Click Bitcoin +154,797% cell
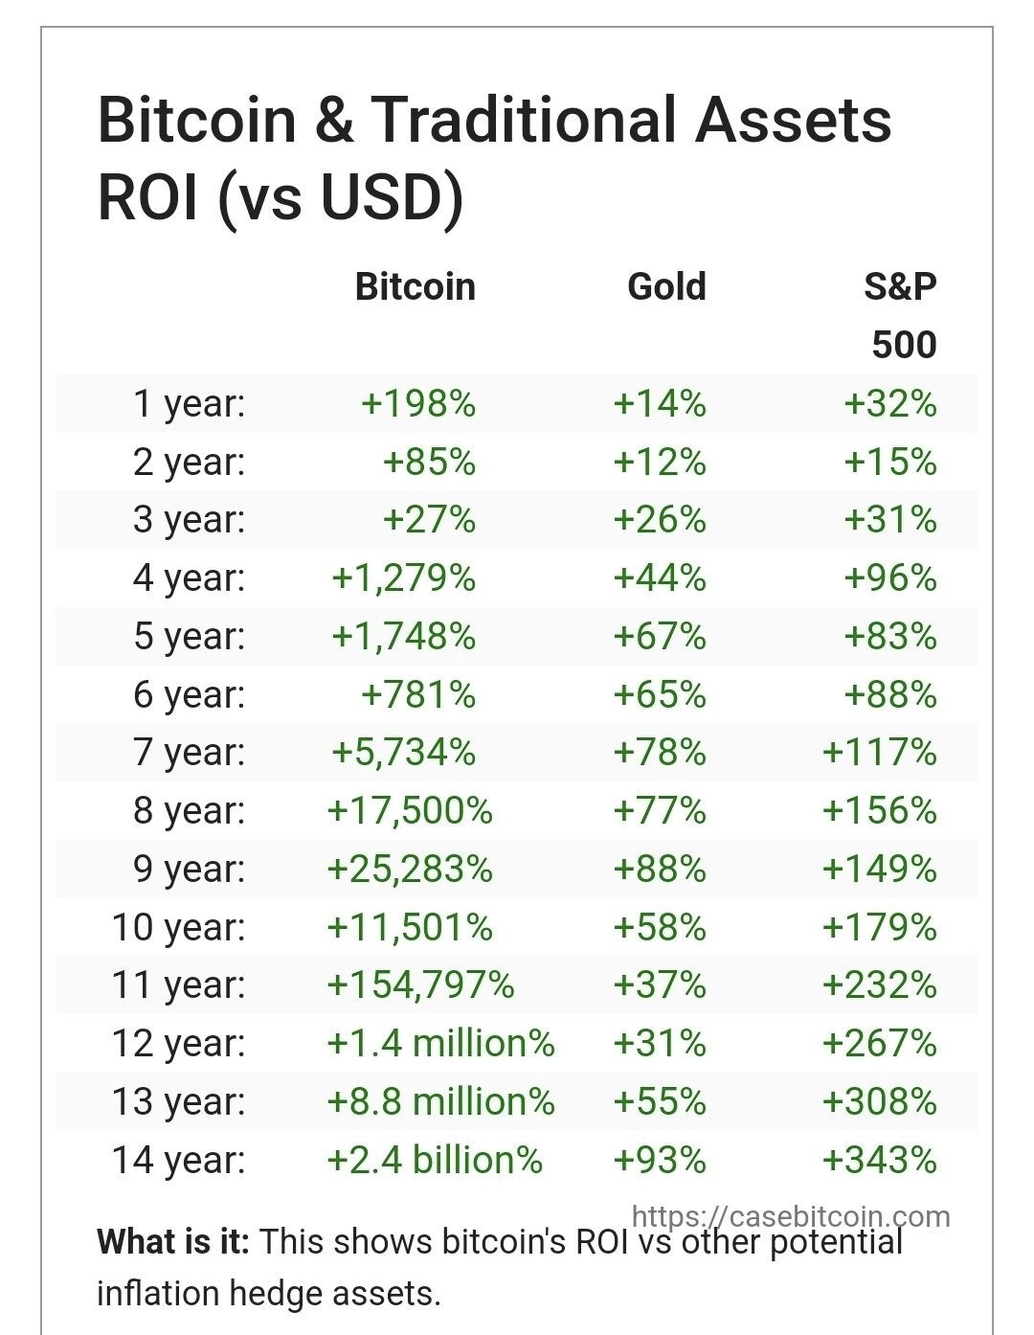The width and height of the screenshot is (1034, 1335). click(420, 984)
